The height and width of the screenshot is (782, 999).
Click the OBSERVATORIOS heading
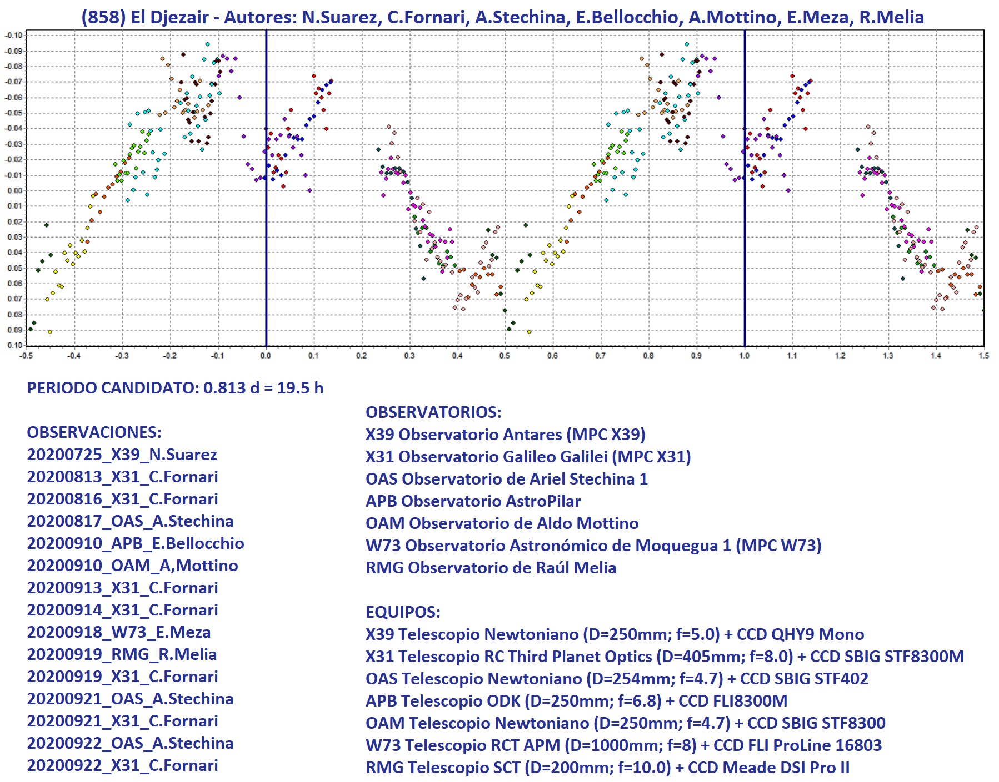click(433, 412)
